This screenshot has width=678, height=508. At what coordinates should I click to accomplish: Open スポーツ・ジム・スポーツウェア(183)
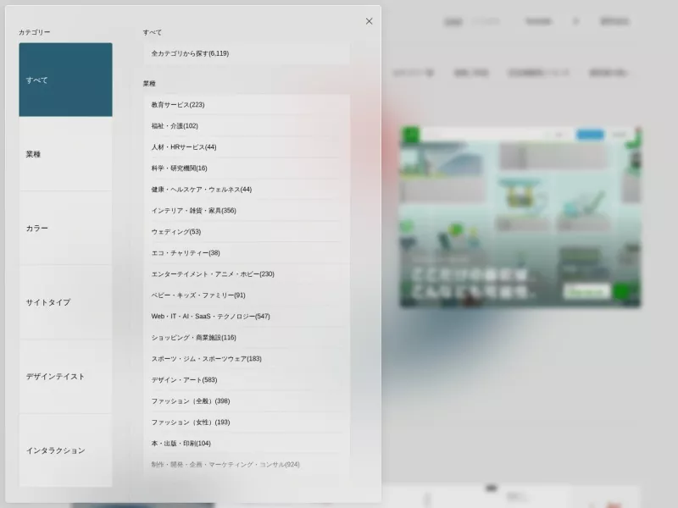pyautogui.click(x=247, y=358)
